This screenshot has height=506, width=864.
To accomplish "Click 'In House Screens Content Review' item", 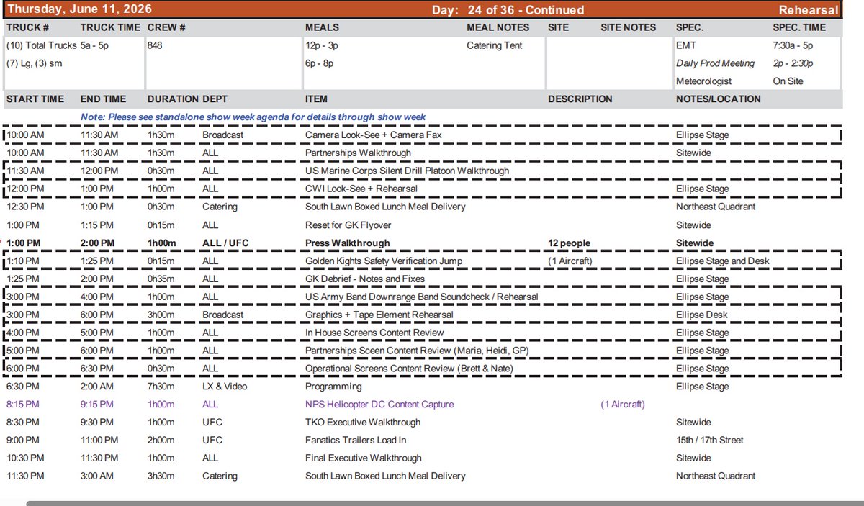I will pyautogui.click(x=374, y=333).
